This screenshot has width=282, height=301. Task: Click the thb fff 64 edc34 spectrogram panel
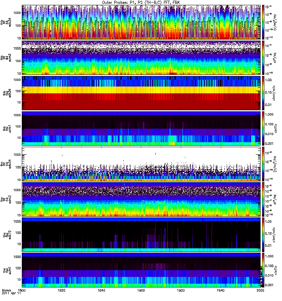tap(141, 22)
